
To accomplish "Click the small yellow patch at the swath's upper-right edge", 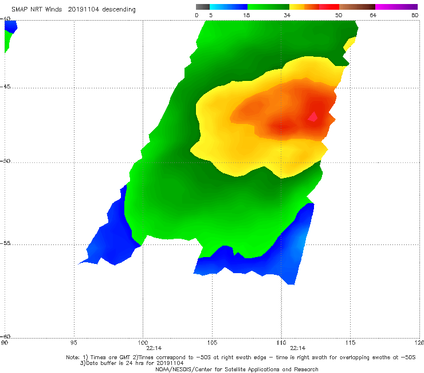I will [x=350, y=44].
